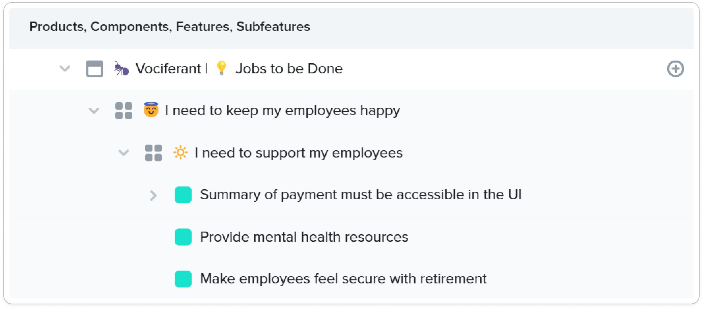This screenshot has width=703, height=309.
Task: Open Provide mental health resources feature
Action: point(304,237)
